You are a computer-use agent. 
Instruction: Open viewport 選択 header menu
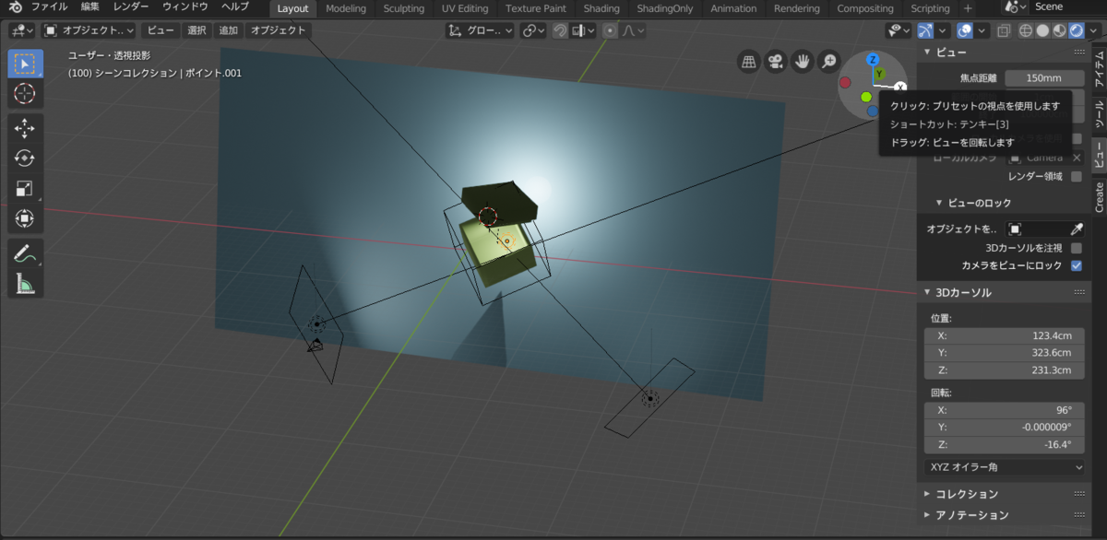click(x=197, y=30)
